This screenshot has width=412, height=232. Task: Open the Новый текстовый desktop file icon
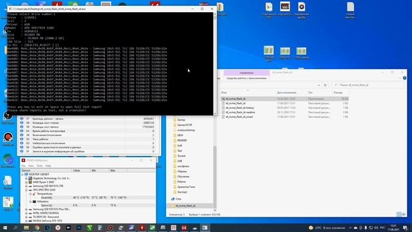[350, 10]
